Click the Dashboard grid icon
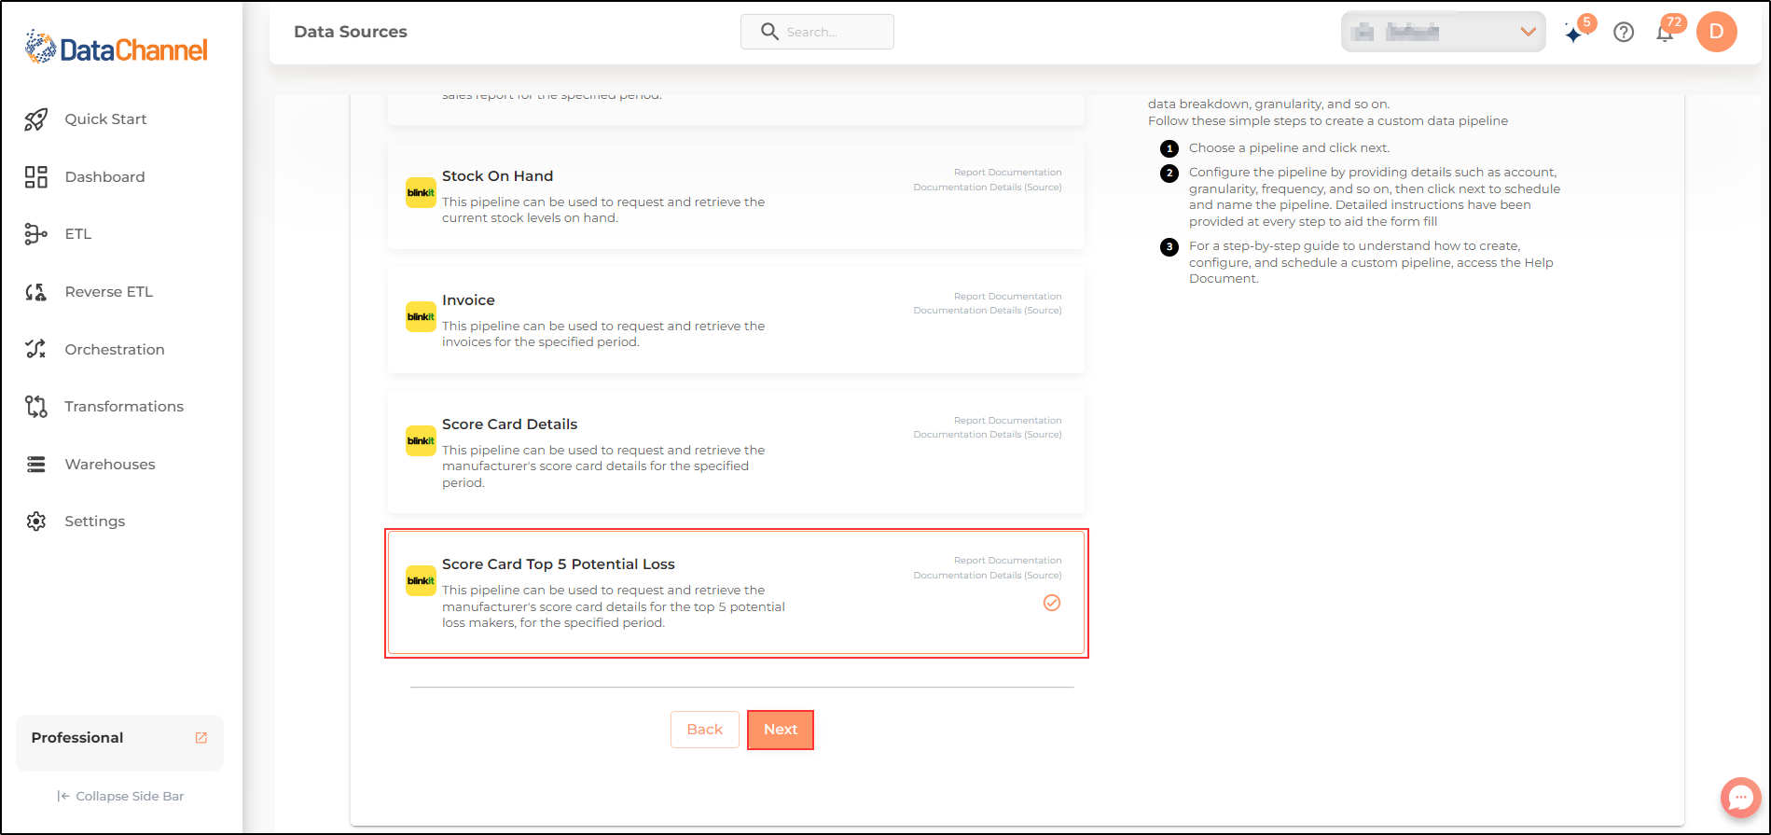The width and height of the screenshot is (1771, 835). pos(35,177)
